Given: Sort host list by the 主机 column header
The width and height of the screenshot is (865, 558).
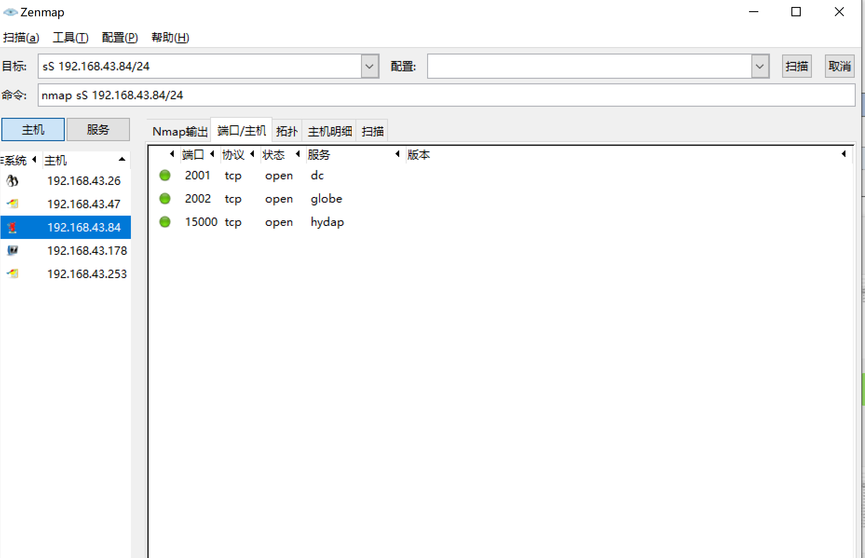Looking at the screenshot, I should click(86, 161).
